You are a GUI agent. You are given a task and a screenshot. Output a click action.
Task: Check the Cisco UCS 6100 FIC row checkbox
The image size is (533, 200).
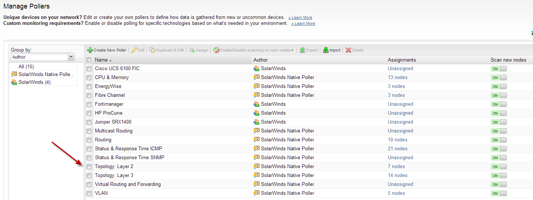click(89, 69)
